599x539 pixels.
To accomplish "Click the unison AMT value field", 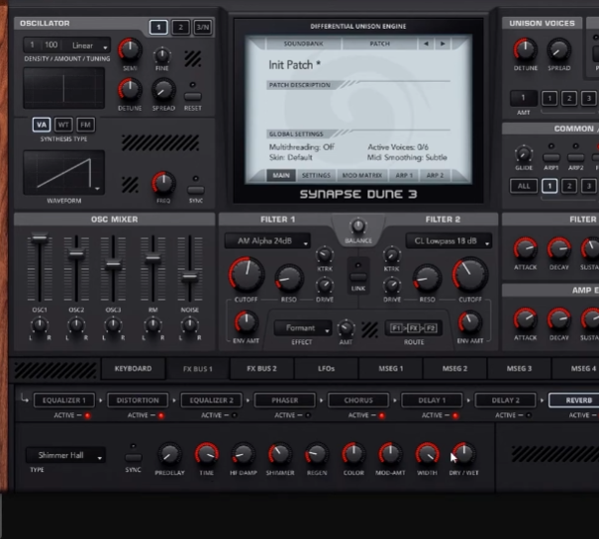I will (524, 99).
